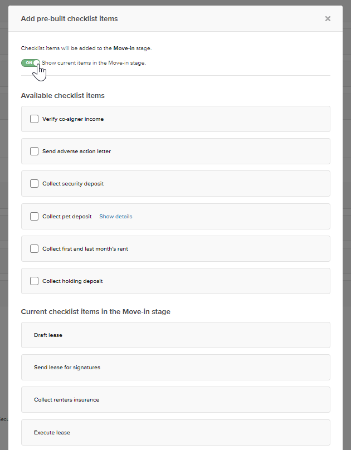The width and height of the screenshot is (351, 450).
Task: Check the Send adverse action letter item
Action: (34, 151)
